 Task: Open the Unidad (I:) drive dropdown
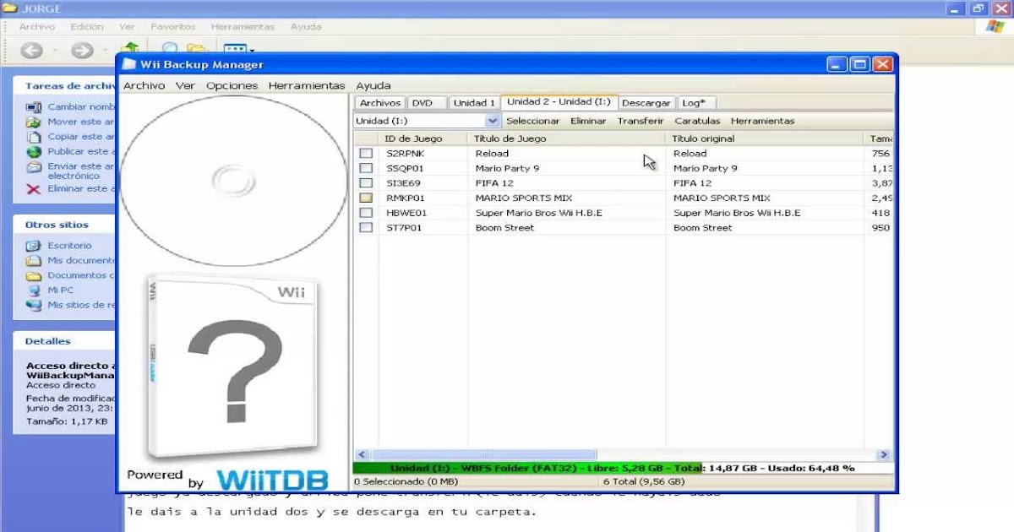[493, 121]
